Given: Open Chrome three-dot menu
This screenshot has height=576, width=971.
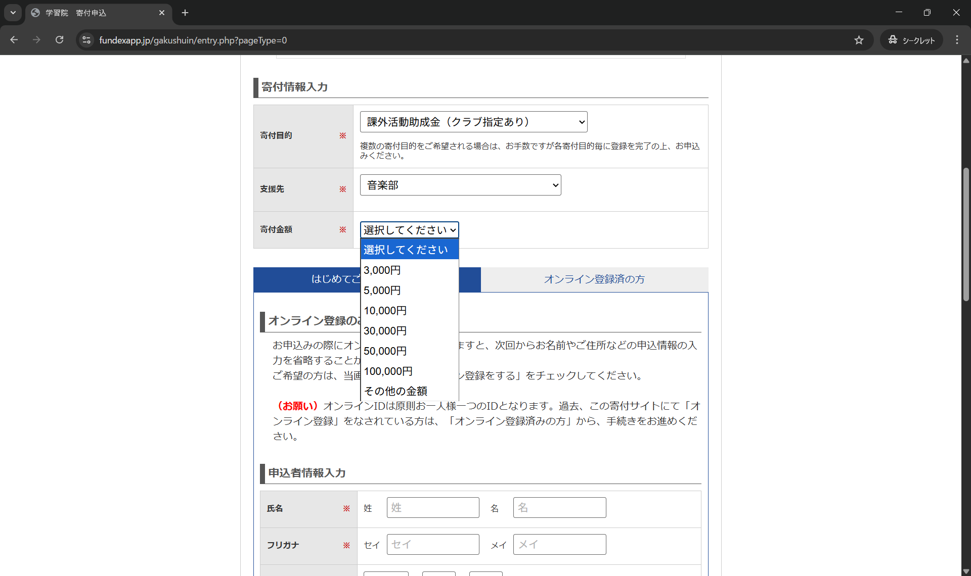Looking at the screenshot, I should pyautogui.click(x=957, y=40).
